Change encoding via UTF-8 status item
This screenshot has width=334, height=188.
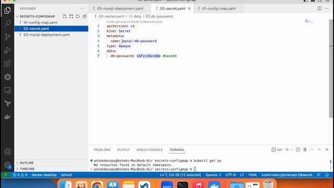pos(231,175)
